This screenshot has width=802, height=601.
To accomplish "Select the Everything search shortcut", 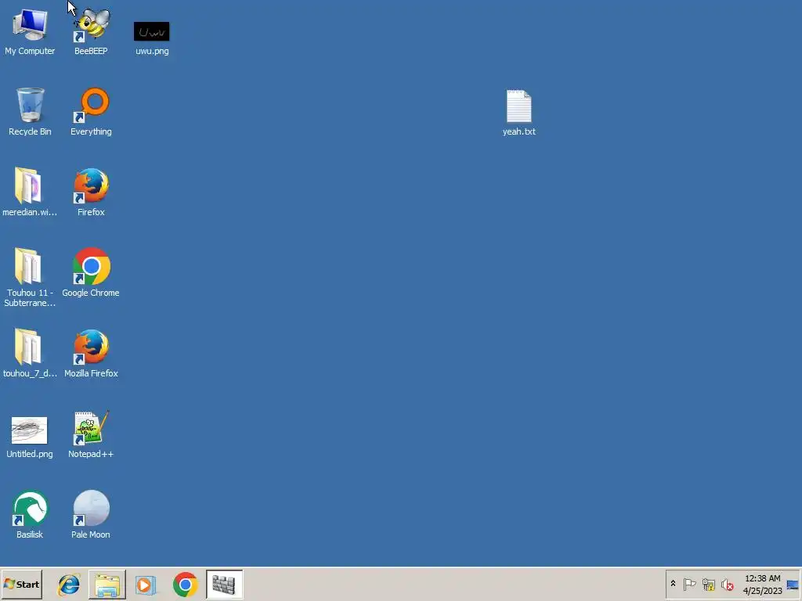I will tap(91, 112).
